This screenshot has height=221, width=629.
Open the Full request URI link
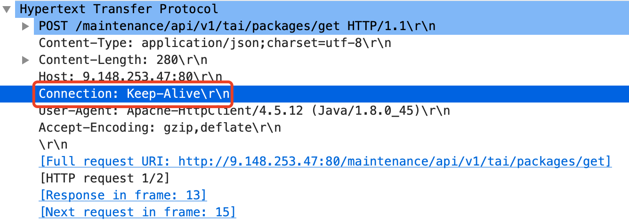coord(325,162)
